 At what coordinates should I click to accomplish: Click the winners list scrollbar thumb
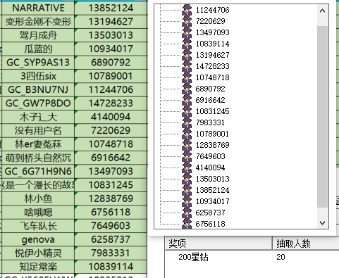(x=322, y=117)
